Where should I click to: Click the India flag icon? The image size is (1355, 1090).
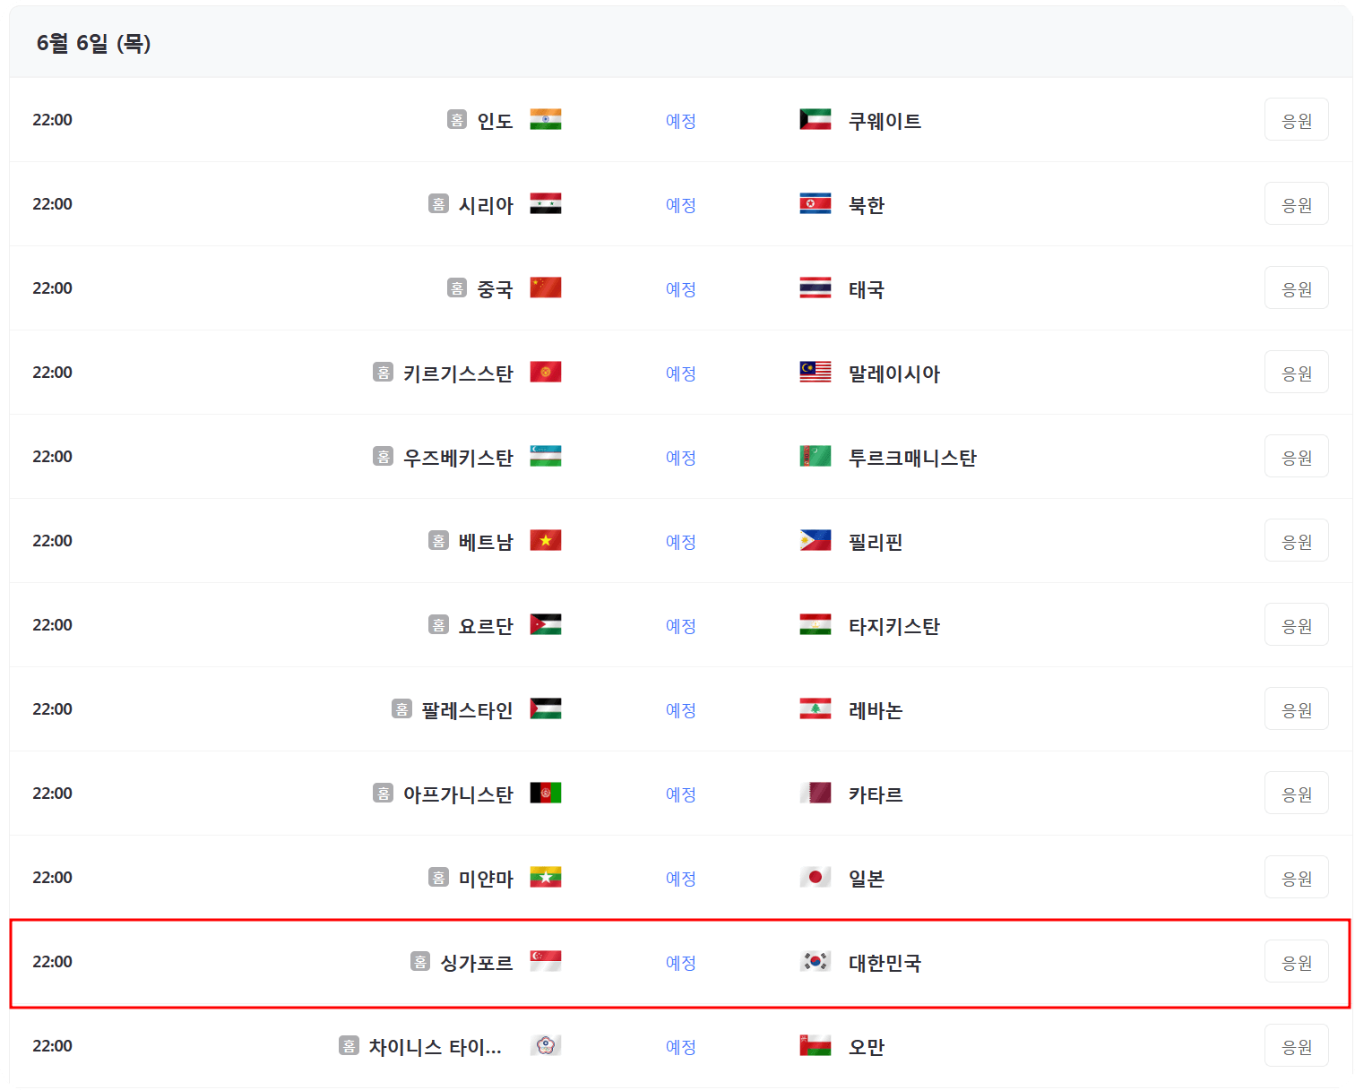point(547,119)
